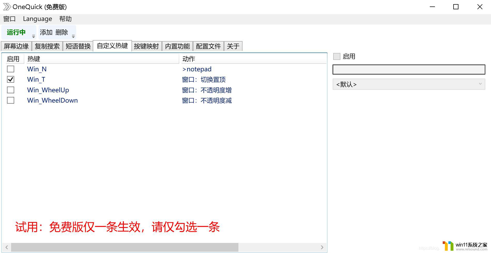491x253 pixels.
Task: Expand the overflow arrow beside 运行中
Action: coord(34,36)
